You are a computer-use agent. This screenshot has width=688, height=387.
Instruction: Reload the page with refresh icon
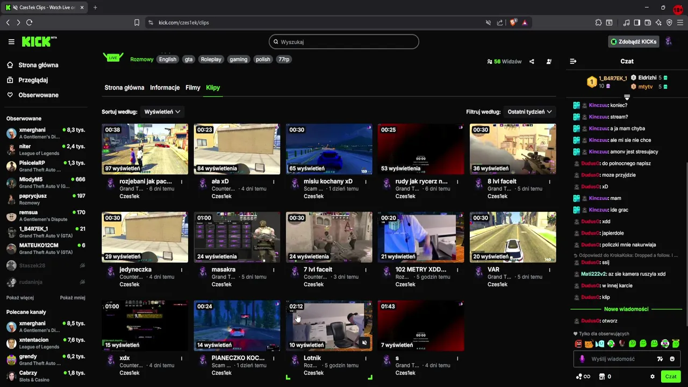29,23
